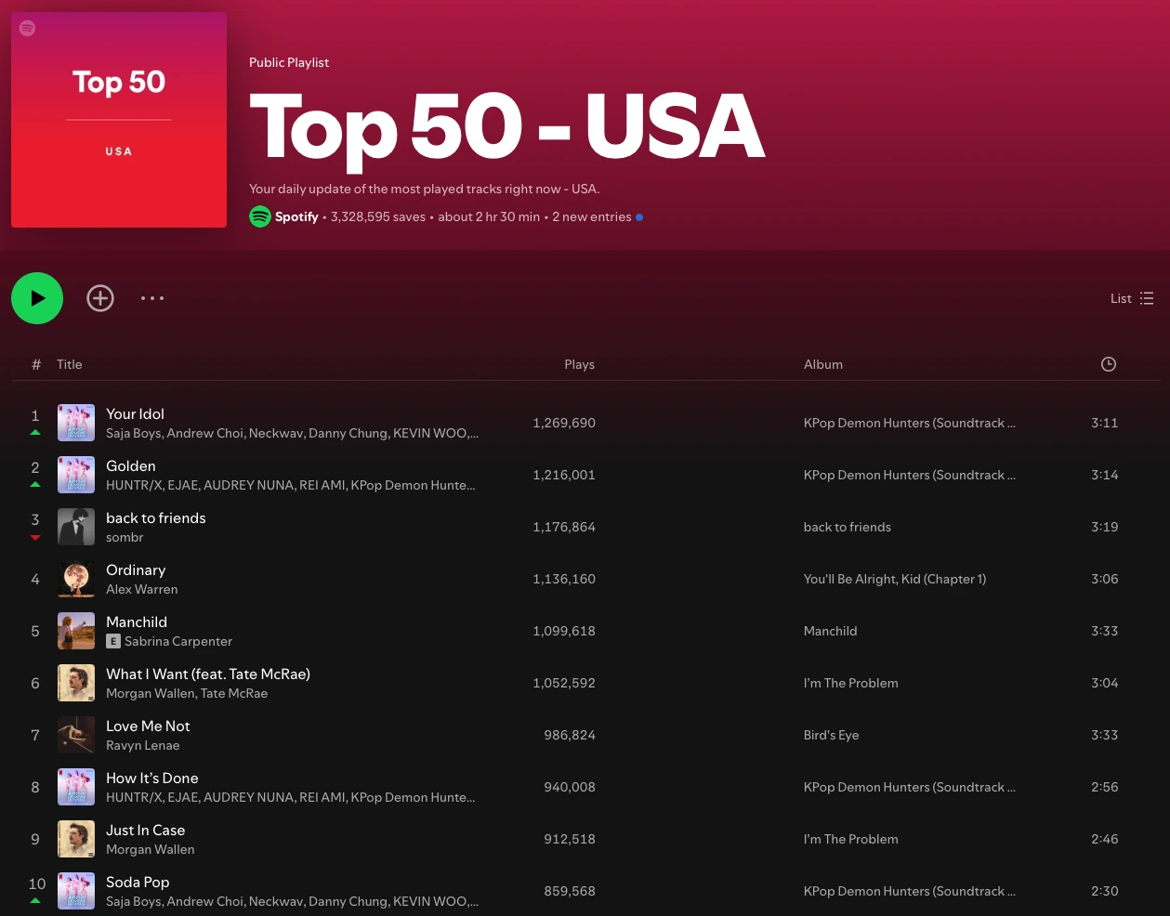The height and width of the screenshot is (916, 1170).
Task: Open the Golden track title
Action: [x=131, y=466]
